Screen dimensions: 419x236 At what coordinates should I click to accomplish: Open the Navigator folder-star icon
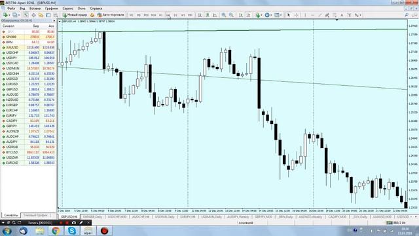41,15
